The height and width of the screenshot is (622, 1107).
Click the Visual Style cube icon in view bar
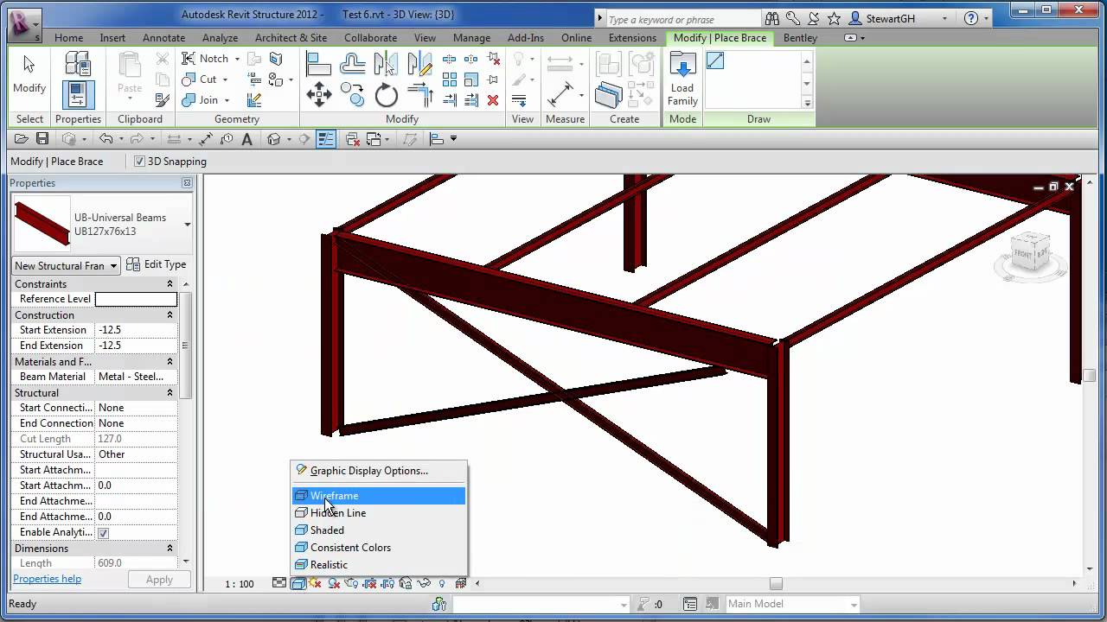click(x=298, y=584)
